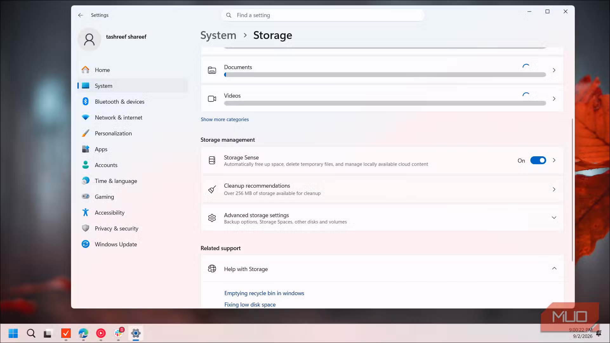Click the Documents storage usage bar
This screenshot has width=610, height=343.
pyautogui.click(x=385, y=75)
